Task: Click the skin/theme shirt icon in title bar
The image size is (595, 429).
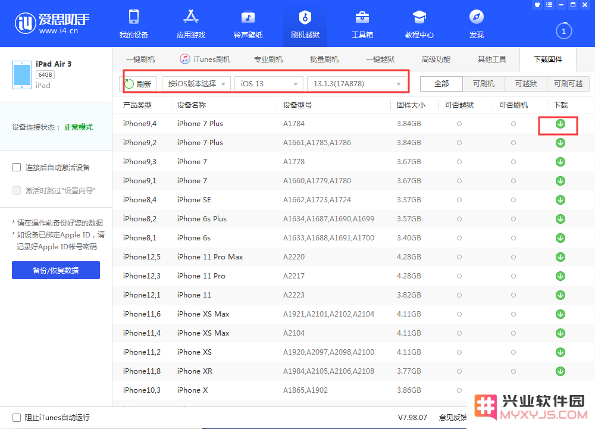Action: [537, 5]
